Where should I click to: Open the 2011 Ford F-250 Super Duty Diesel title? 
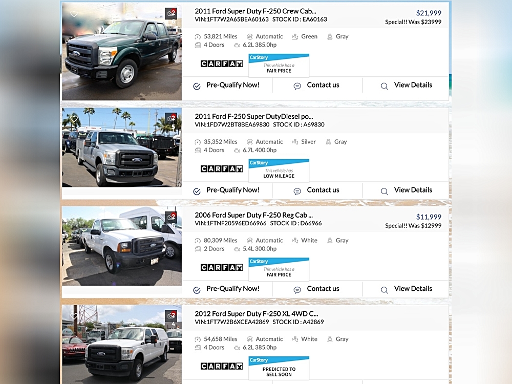253,116
